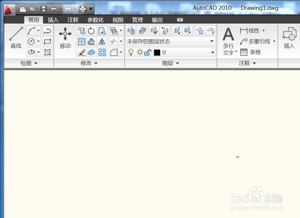Select the Ellipse drawing tool
300x218 pixels.
coord(31,52)
